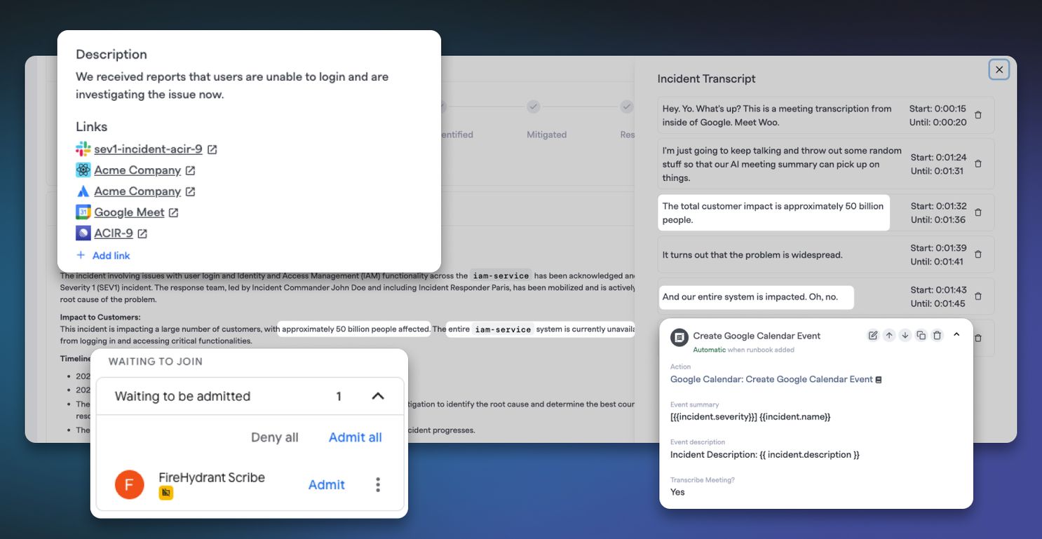The image size is (1042, 539).
Task: Click book icon beside the action name
Action: pyautogui.click(x=879, y=380)
